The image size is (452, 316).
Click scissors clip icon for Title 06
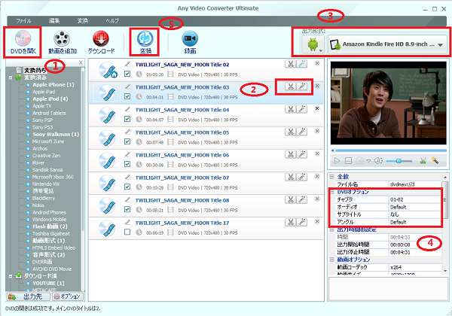point(291,154)
